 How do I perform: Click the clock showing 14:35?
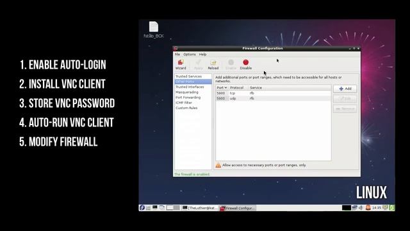[x=377, y=208]
